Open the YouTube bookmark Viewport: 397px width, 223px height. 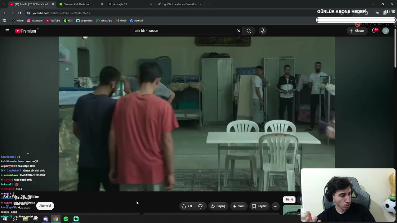click(x=53, y=21)
